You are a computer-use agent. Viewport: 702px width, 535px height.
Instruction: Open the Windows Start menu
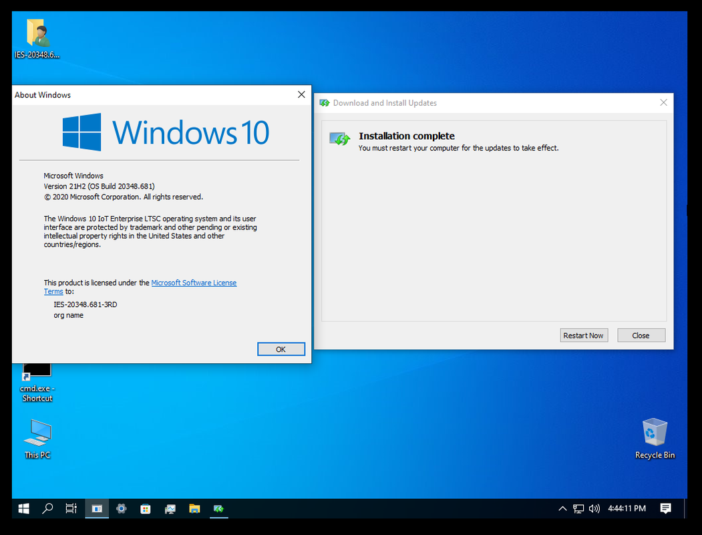click(x=24, y=508)
